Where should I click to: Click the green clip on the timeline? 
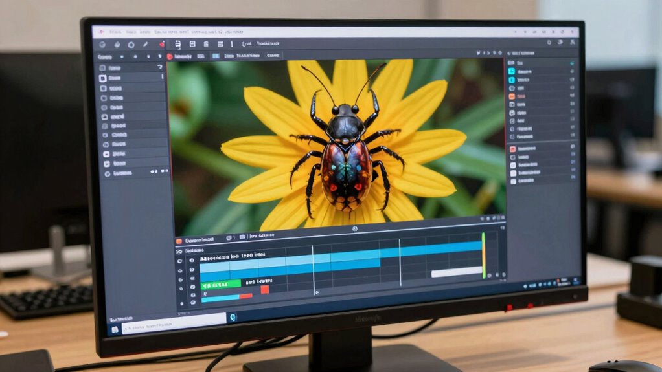(x=220, y=283)
